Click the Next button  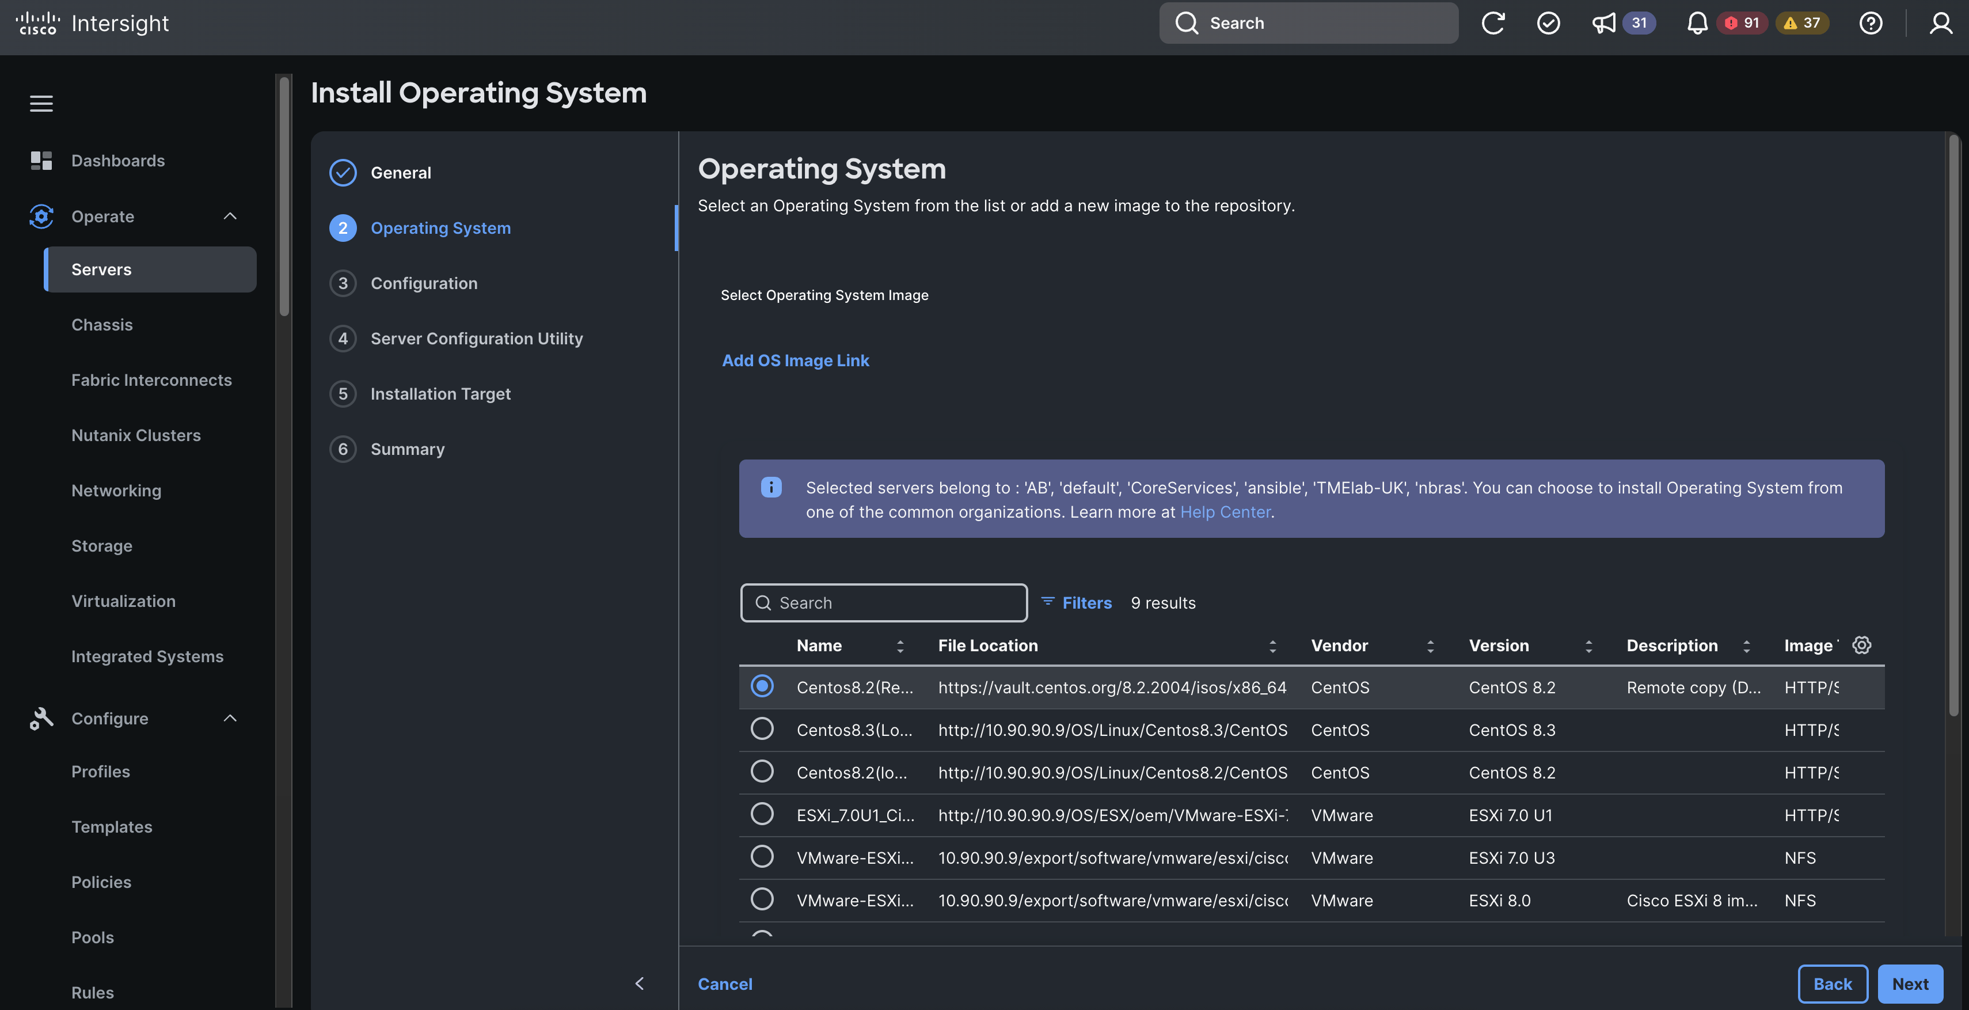[x=1909, y=984]
